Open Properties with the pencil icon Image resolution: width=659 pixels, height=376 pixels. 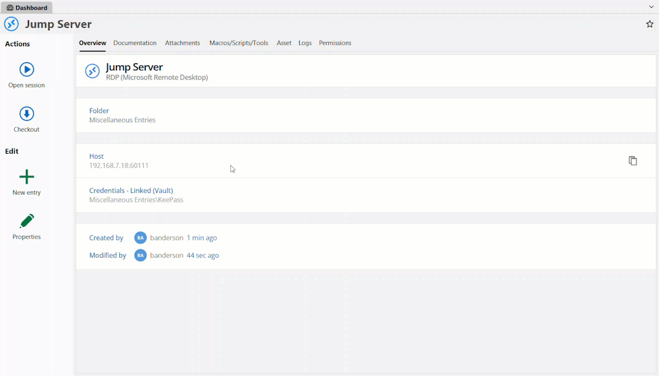pyautogui.click(x=26, y=222)
